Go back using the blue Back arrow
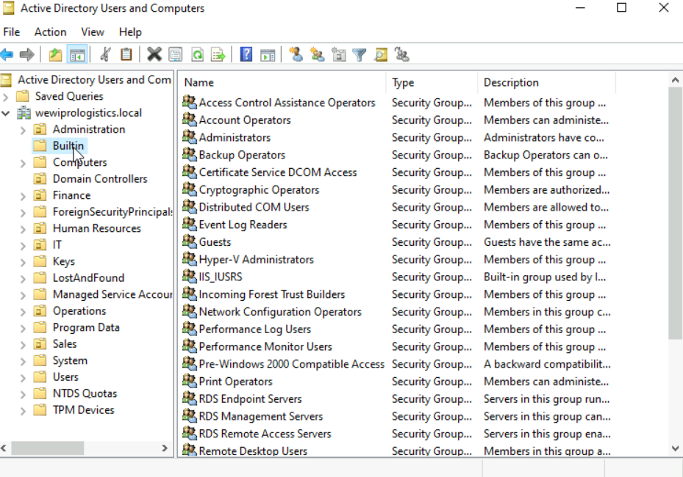This screenshot has width=683, height=477. [7, 55]
